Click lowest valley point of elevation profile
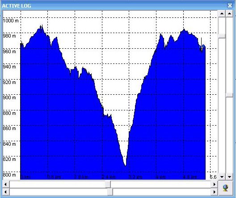 click(125, 165)
